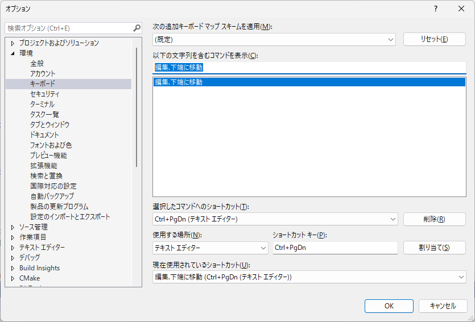Click the help question mark in title bar
The image size is (475, 322).
436,9
